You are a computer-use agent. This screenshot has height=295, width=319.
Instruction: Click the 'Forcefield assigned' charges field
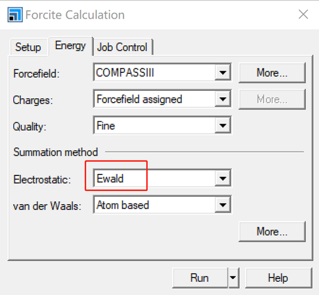click(x=155, y=99)
